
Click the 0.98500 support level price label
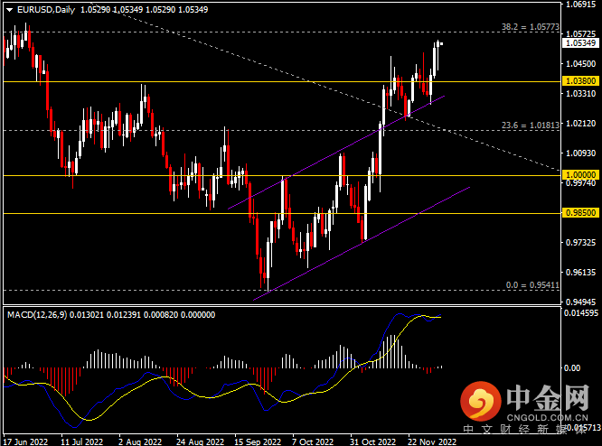578,214
